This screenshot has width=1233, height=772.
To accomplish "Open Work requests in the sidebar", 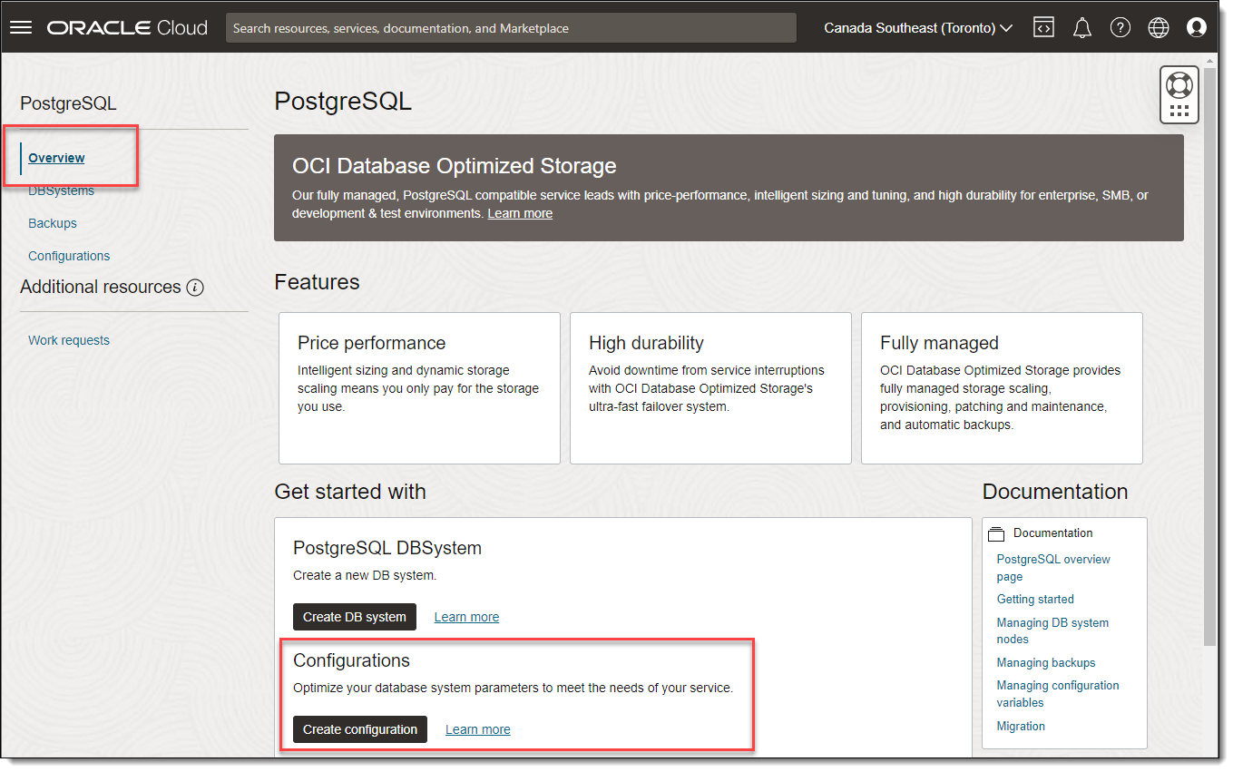I will (69, 340).
